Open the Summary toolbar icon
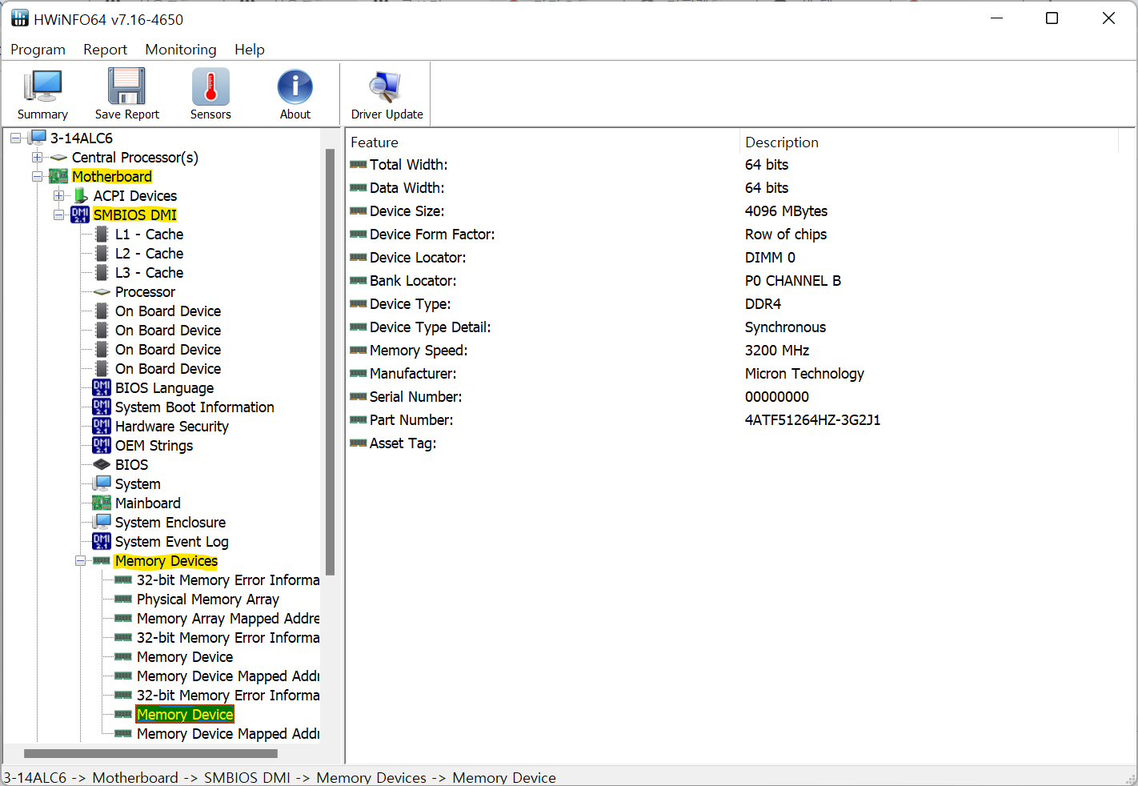Image resolution: width=1138 pixels, height=786 pixels. coord(42,86)
